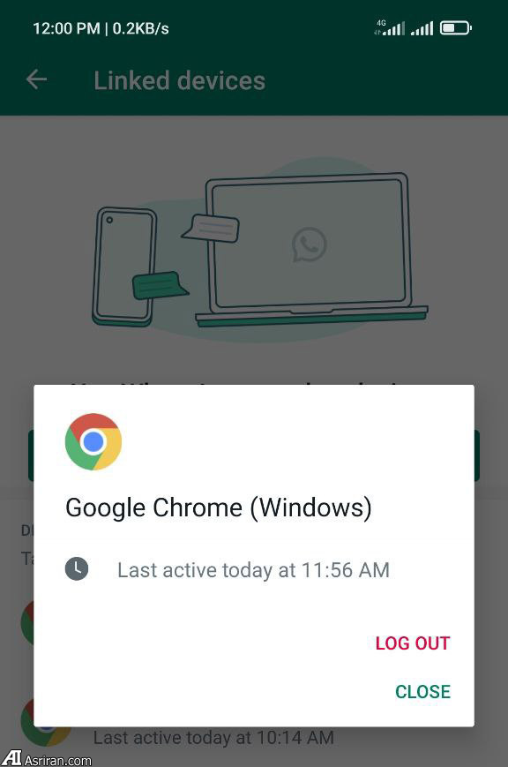Click the green chat bubble on the phone illustration

[x=160, y=286]
